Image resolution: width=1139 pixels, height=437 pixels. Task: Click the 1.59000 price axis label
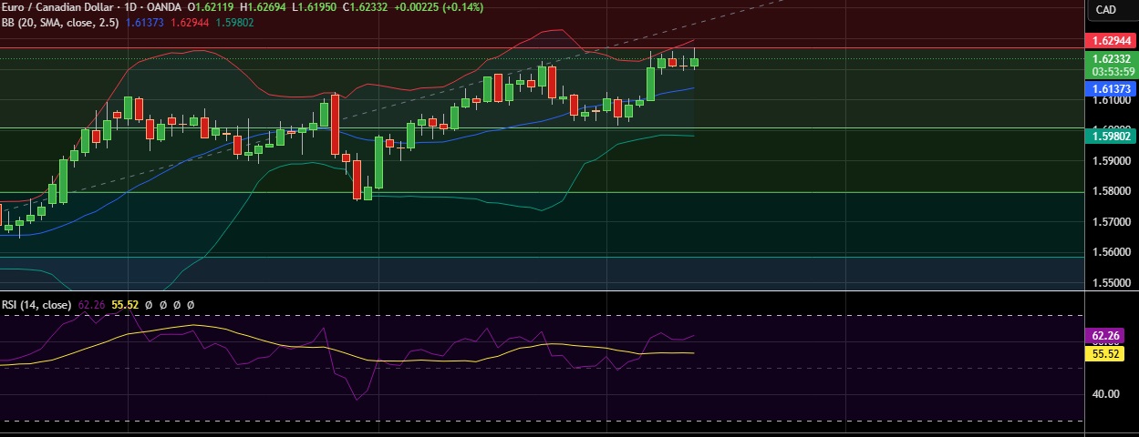(1110, 161)
